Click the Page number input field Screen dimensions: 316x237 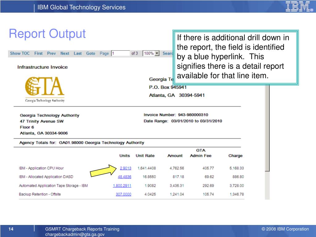(x=121, y=53)
